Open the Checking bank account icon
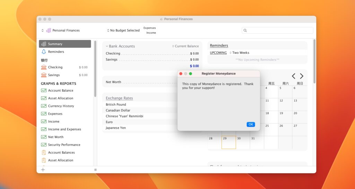355x189 pixels. (44, 67)
